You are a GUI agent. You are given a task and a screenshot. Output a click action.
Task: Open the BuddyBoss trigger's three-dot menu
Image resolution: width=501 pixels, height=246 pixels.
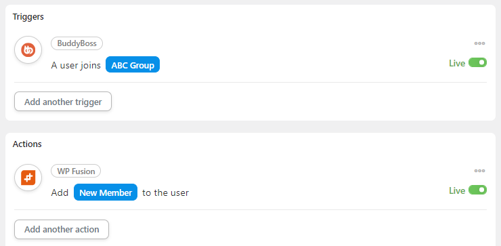point(479,43)
